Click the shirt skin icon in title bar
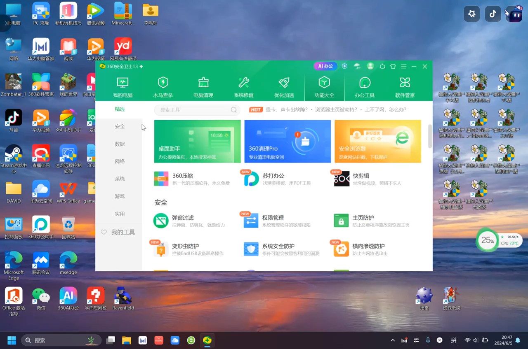 (x=393, y=66)
